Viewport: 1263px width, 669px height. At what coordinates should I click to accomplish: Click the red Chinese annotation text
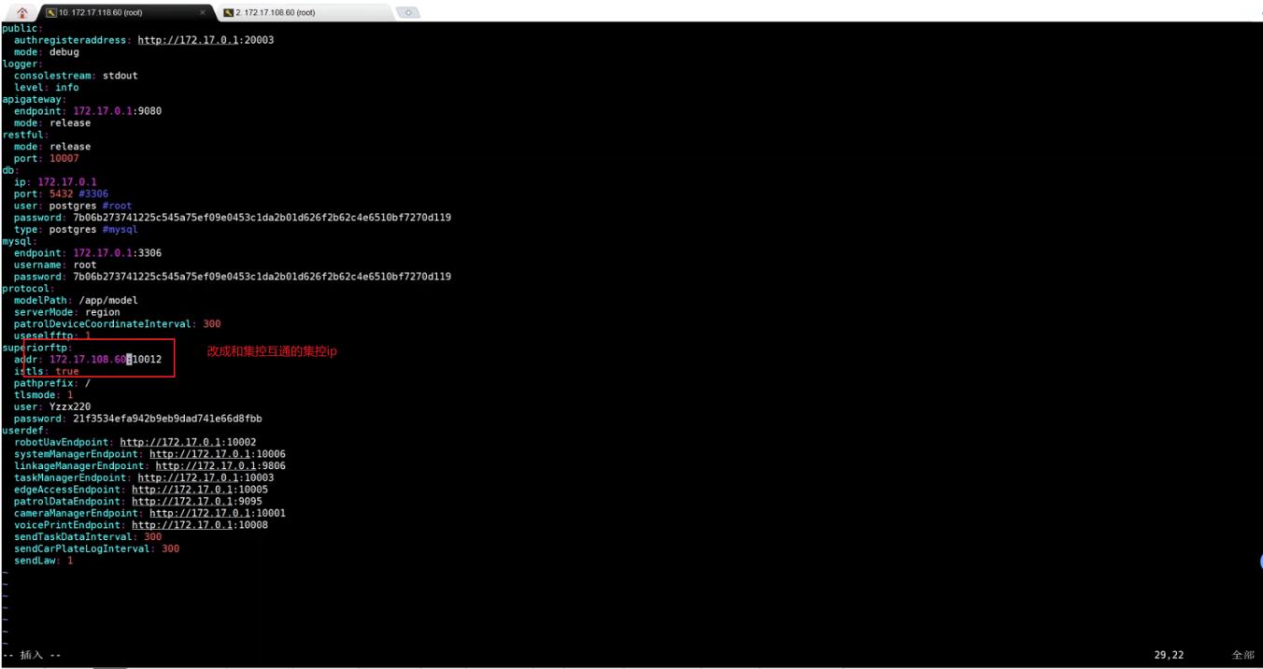click(272, 351)
